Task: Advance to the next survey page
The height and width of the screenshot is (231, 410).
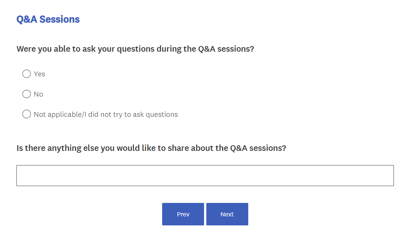Action: 227,214
